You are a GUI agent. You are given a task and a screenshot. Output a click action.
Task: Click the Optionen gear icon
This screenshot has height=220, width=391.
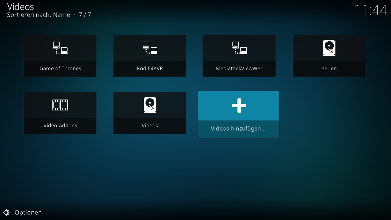pos(6,213)
